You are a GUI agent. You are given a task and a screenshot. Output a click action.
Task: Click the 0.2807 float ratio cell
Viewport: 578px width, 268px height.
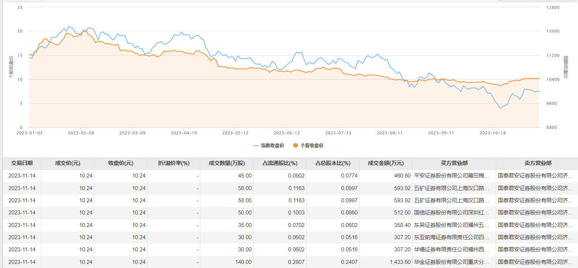[x=280, y=262]
